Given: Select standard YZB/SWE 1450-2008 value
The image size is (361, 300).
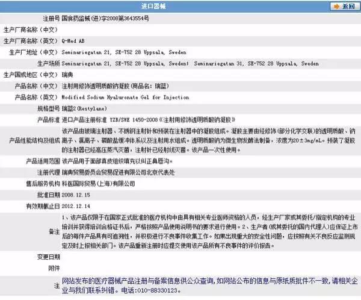Looking at the screenshot, I should pyautogui.click(x=149, y=120).
